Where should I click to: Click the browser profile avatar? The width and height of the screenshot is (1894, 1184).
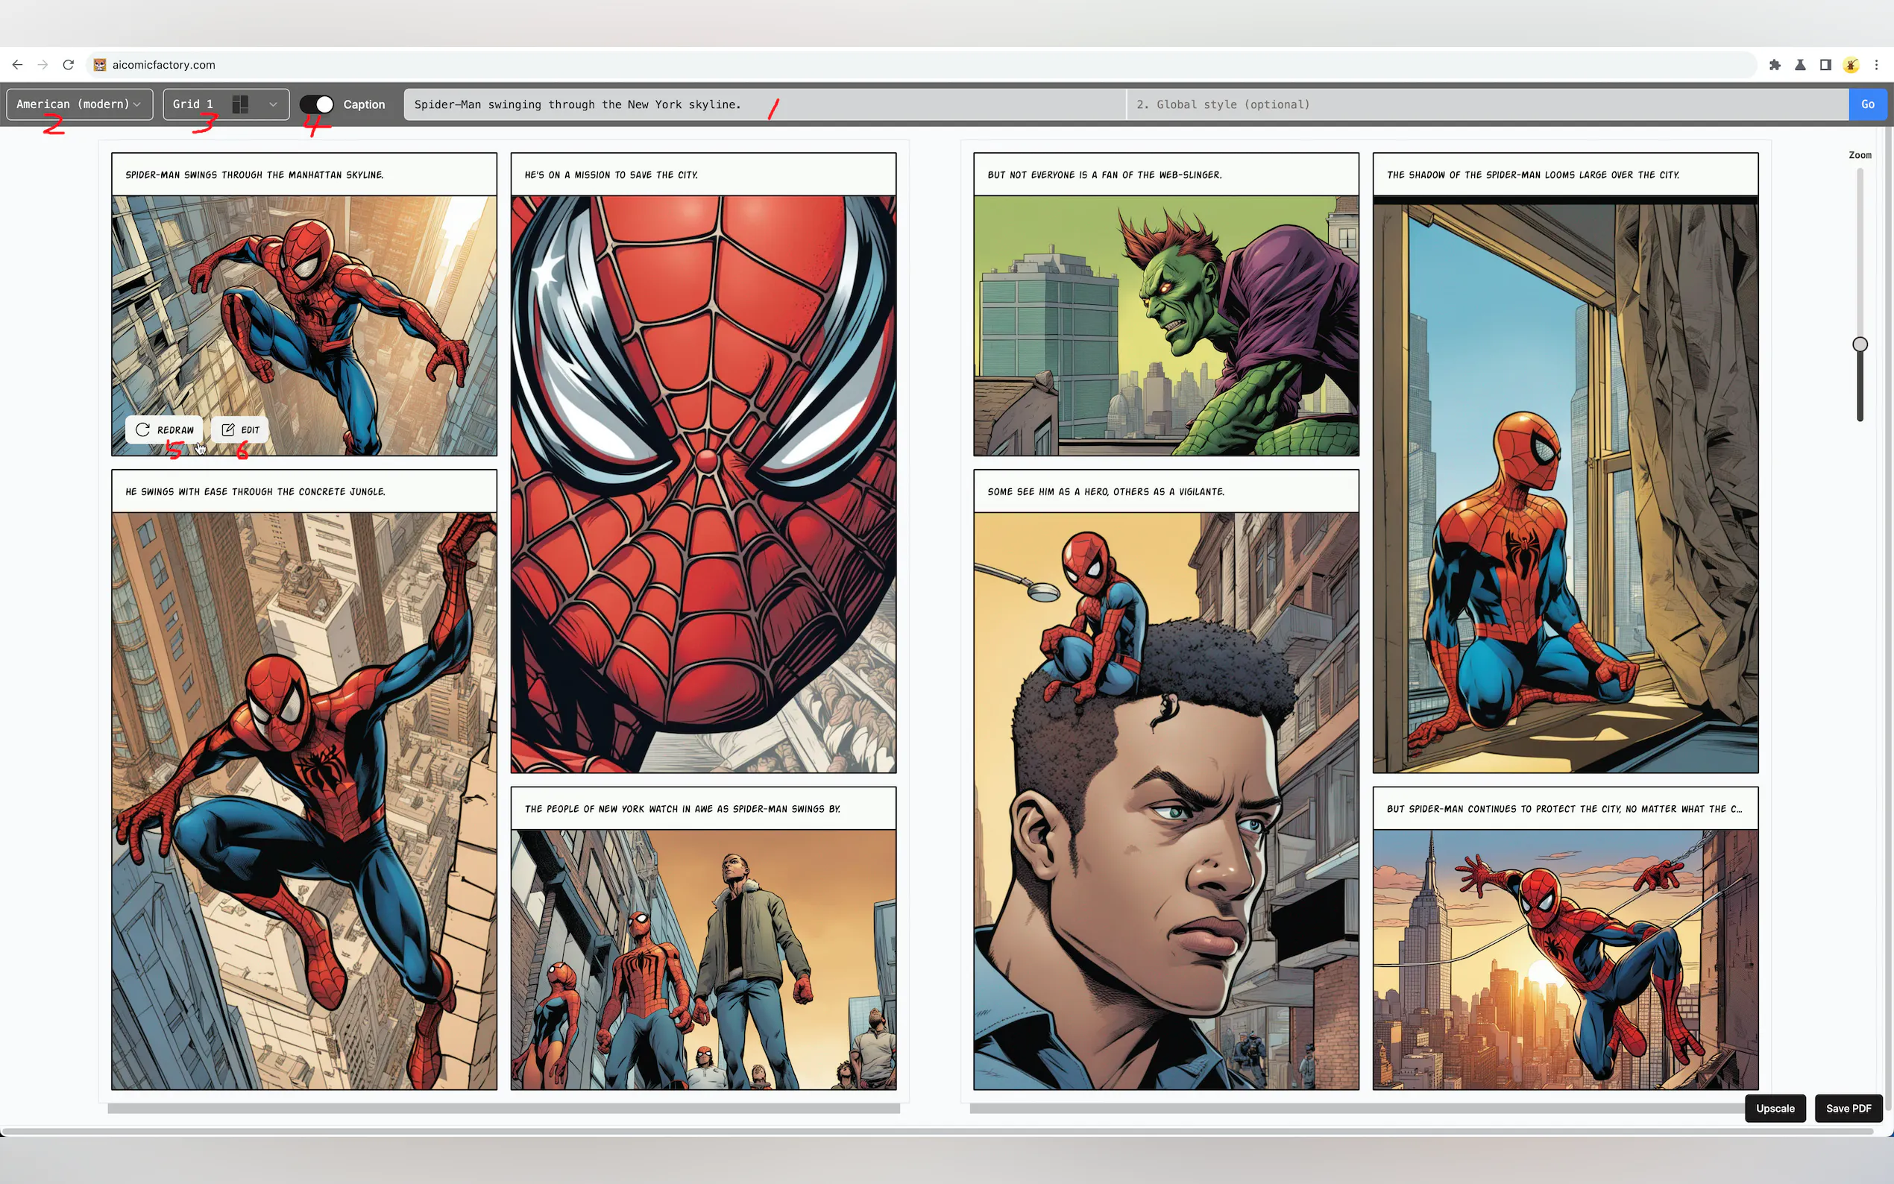tap(1851, 65)
